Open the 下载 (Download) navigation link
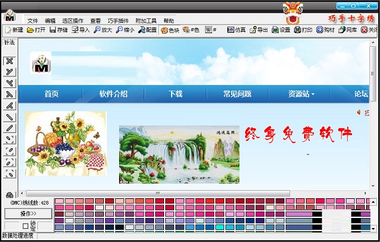This screenshot has width=380, height=242. (x=175, y=94)
